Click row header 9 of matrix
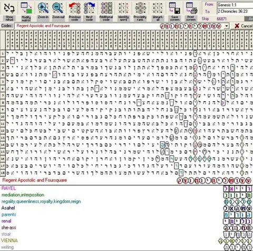253x251 pixels. pyautogui.click(x=3, y=110)
